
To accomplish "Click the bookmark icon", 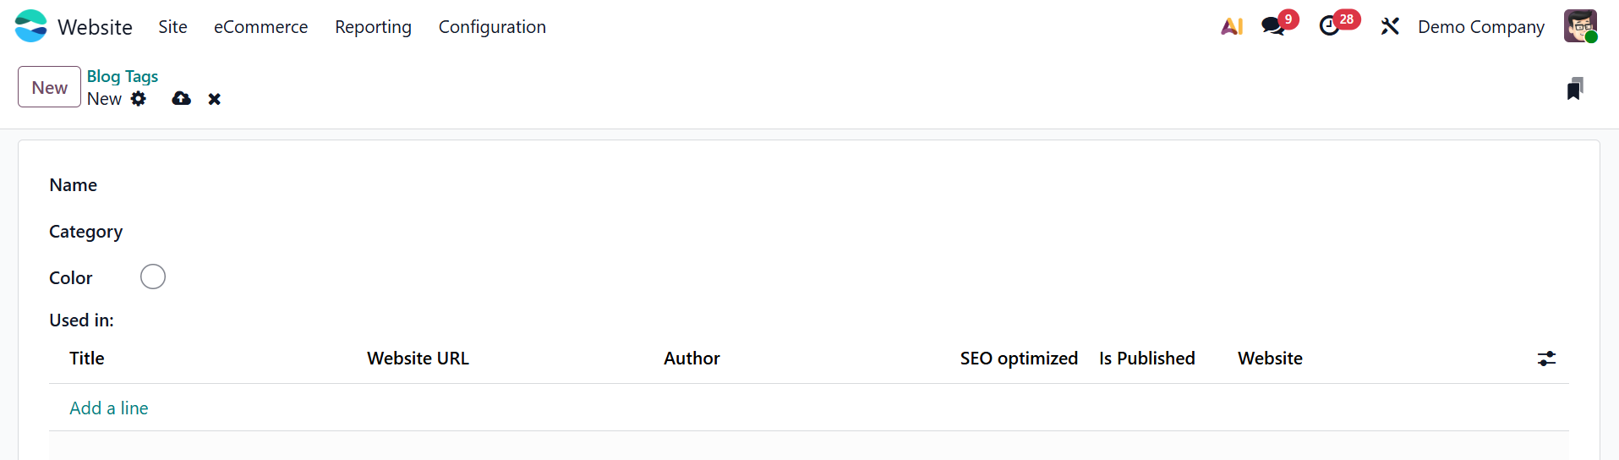I will click(1574, 89).
